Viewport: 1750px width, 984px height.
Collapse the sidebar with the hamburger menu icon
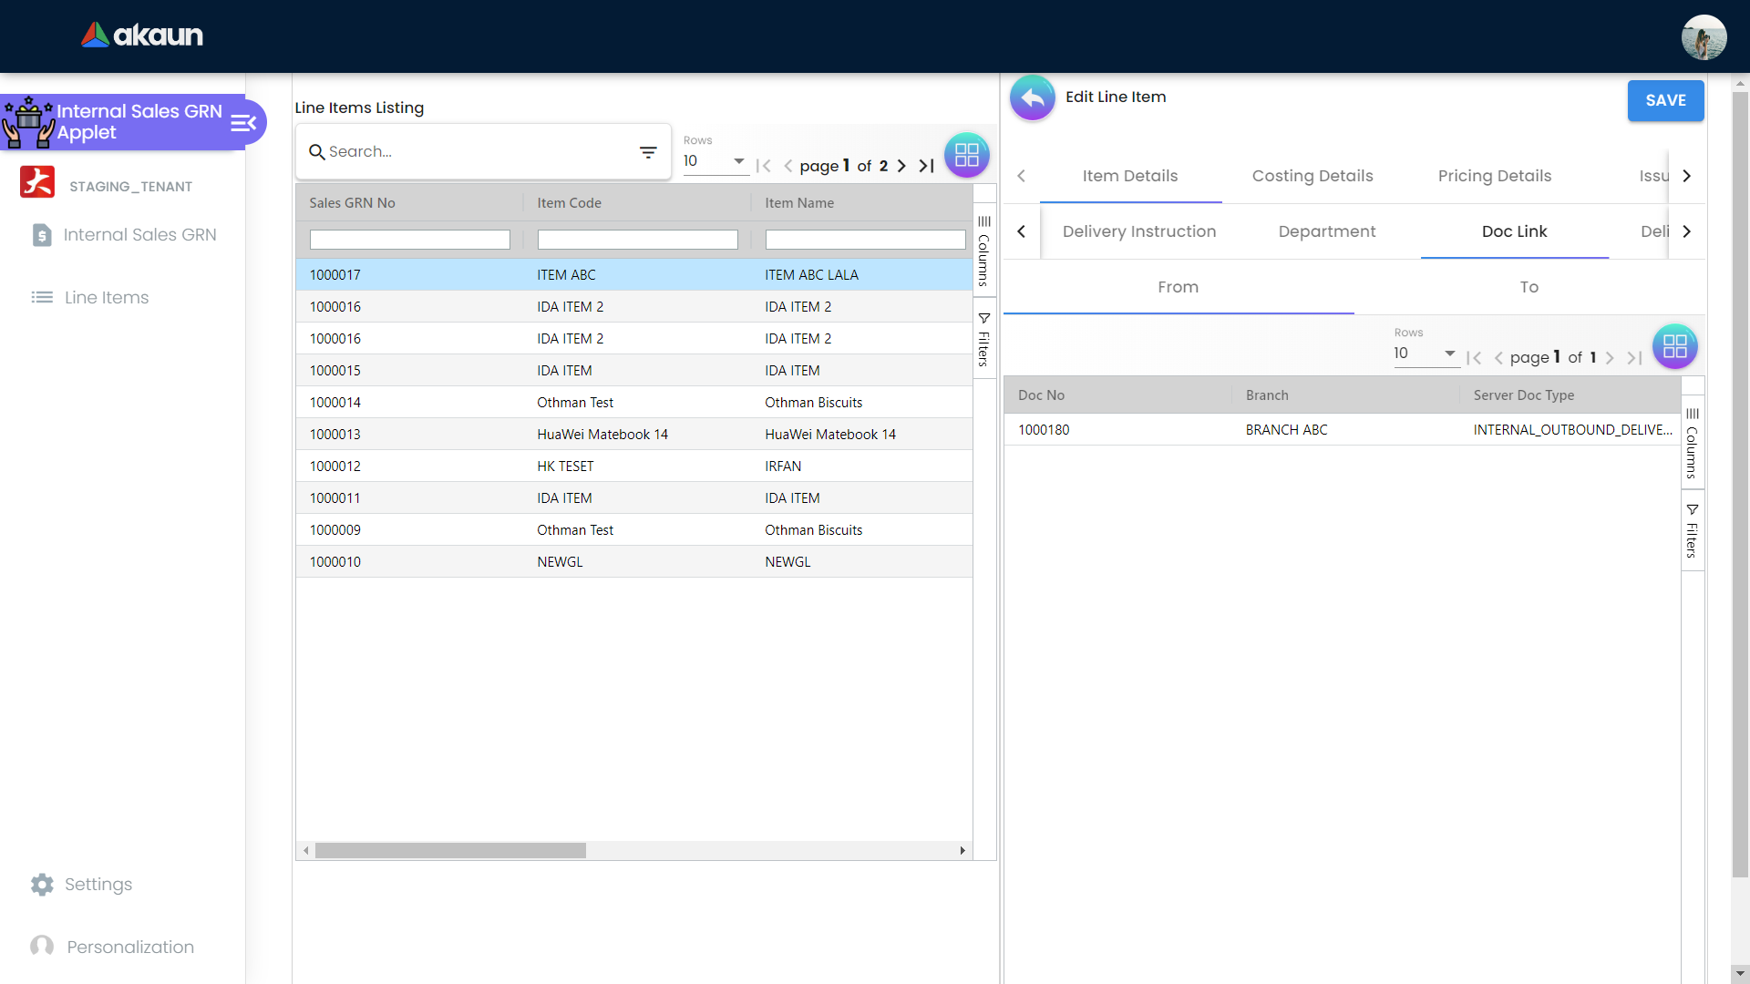point(242,123)
